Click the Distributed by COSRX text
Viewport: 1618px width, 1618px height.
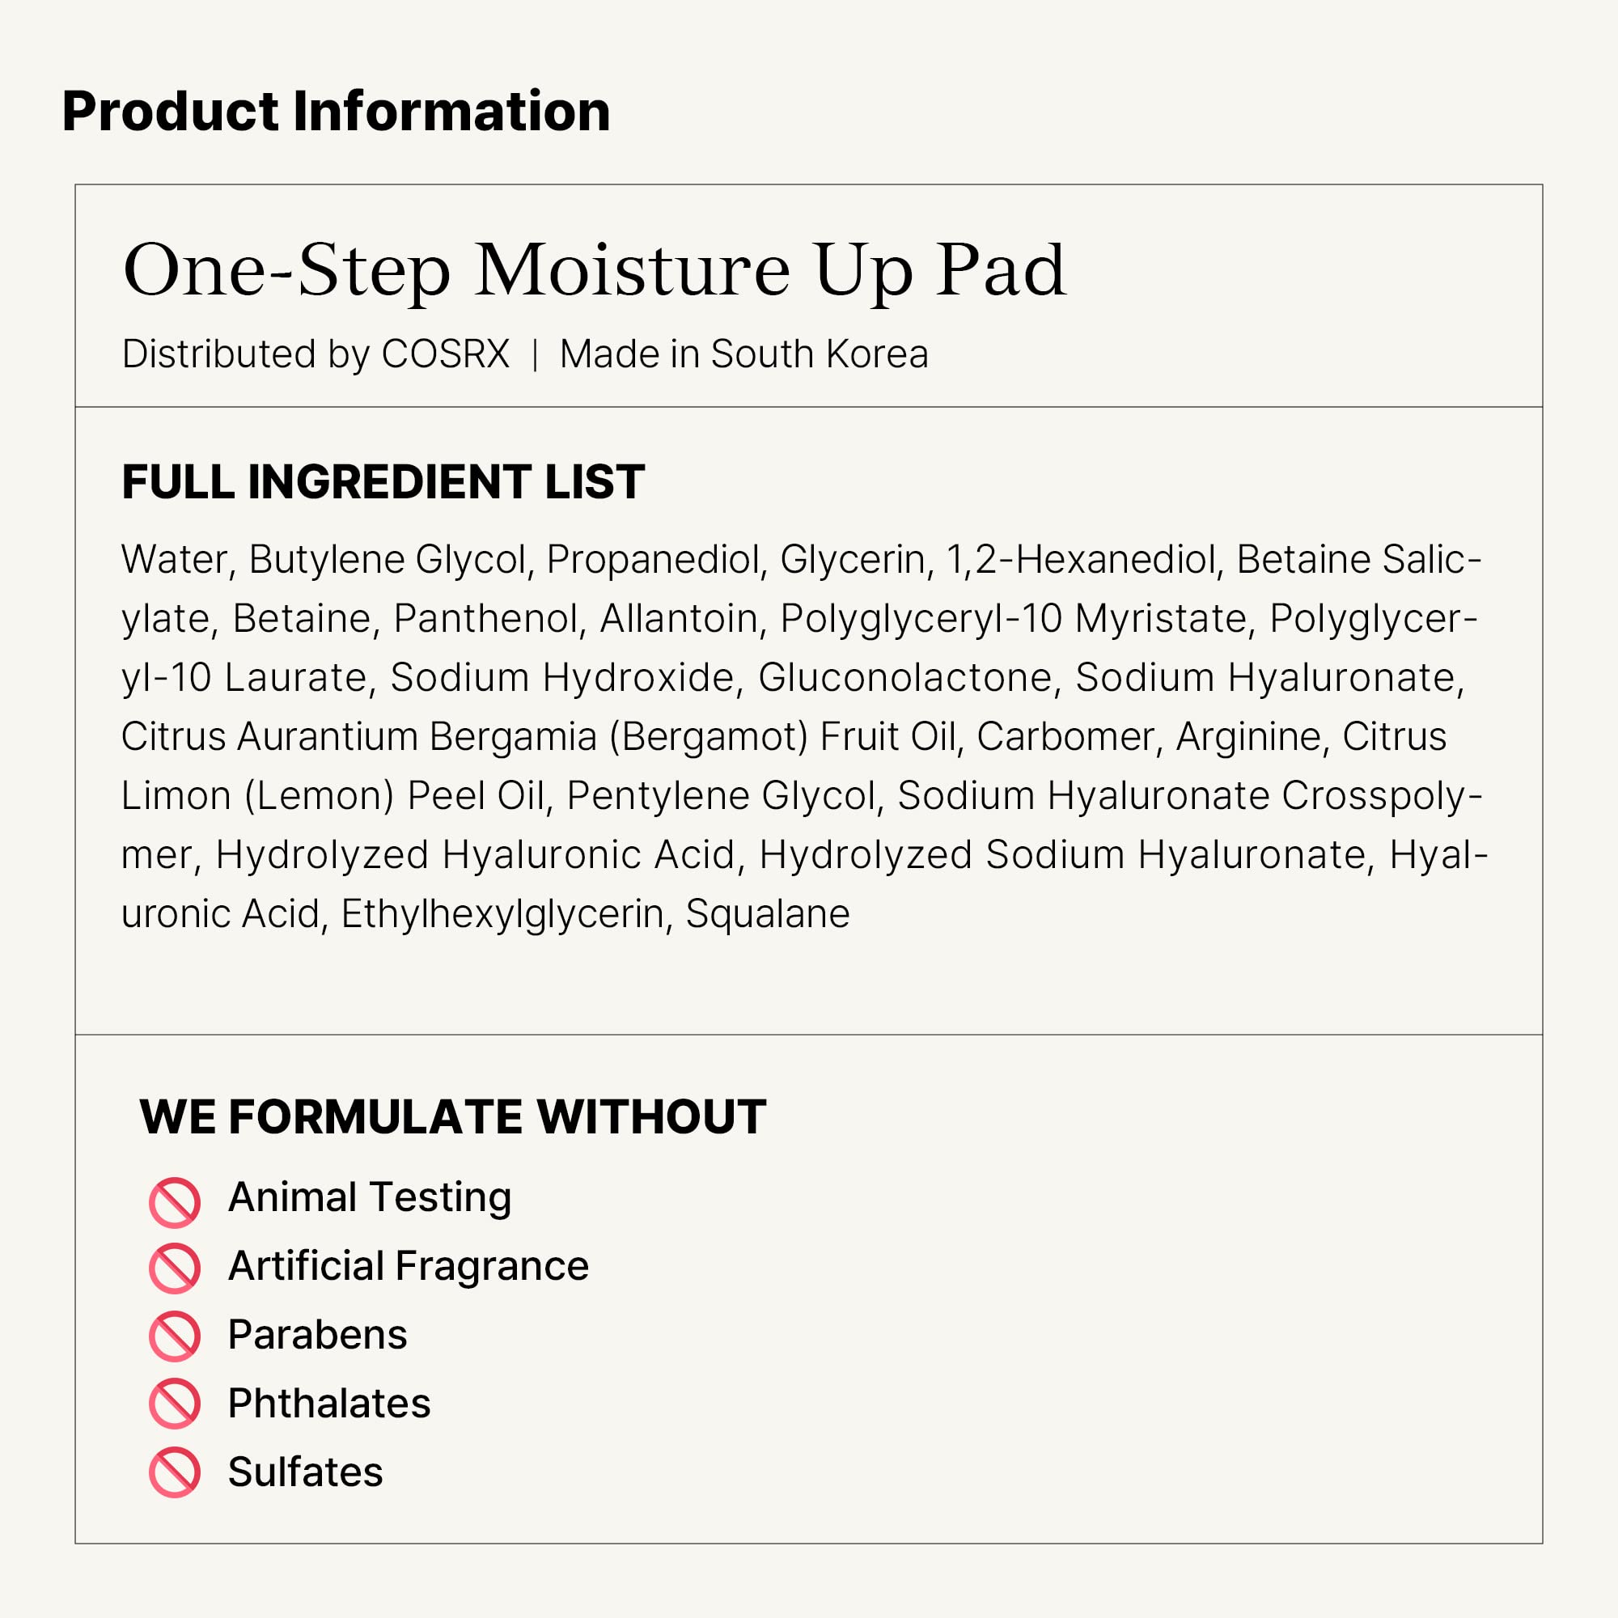[315, 354]
